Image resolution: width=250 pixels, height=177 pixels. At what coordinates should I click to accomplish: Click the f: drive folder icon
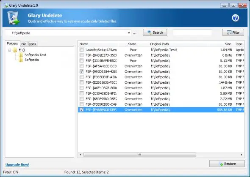click(x=15, y=50)
